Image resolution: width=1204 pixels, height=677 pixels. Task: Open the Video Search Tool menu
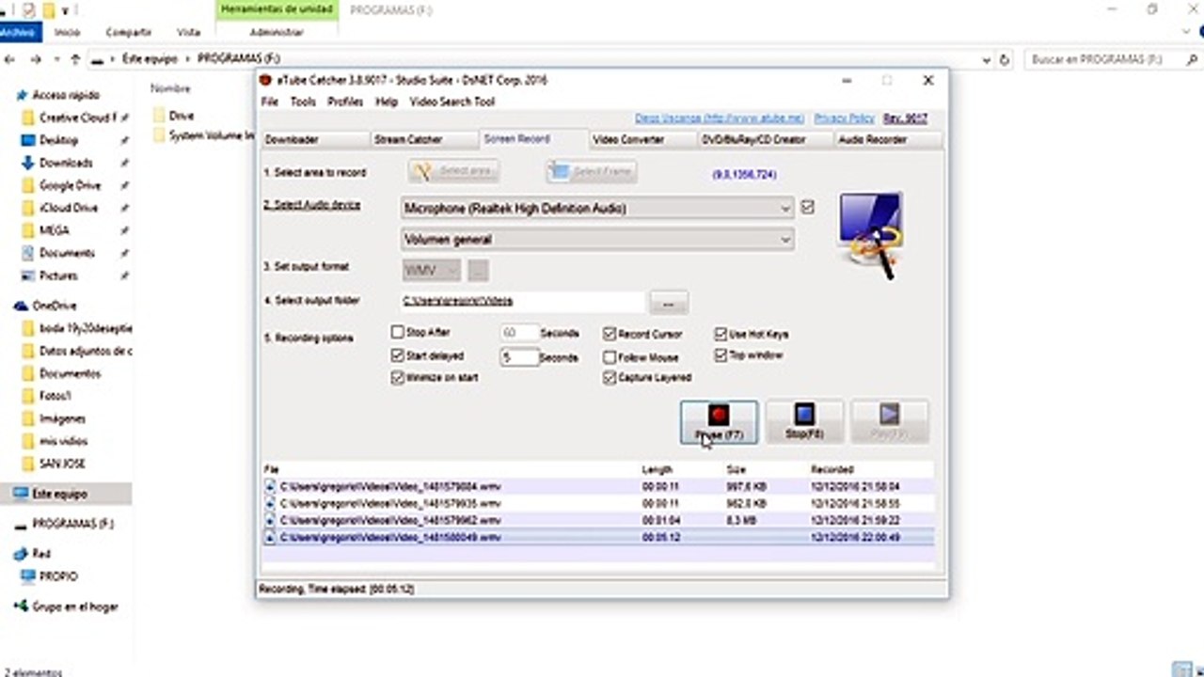(x=451, y=102)
